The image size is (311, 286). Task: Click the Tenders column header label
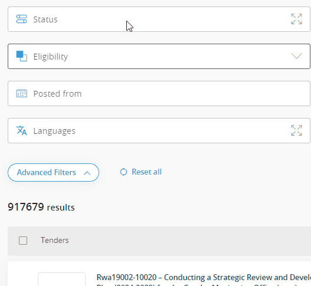click(x=55, y=240)
